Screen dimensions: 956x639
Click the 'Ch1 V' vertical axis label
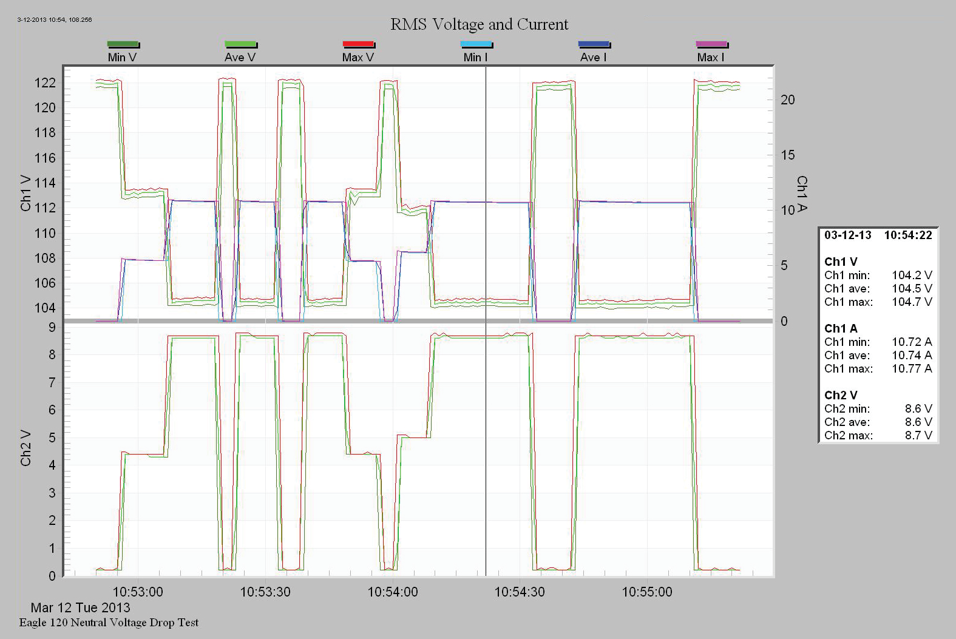point(25,193)
